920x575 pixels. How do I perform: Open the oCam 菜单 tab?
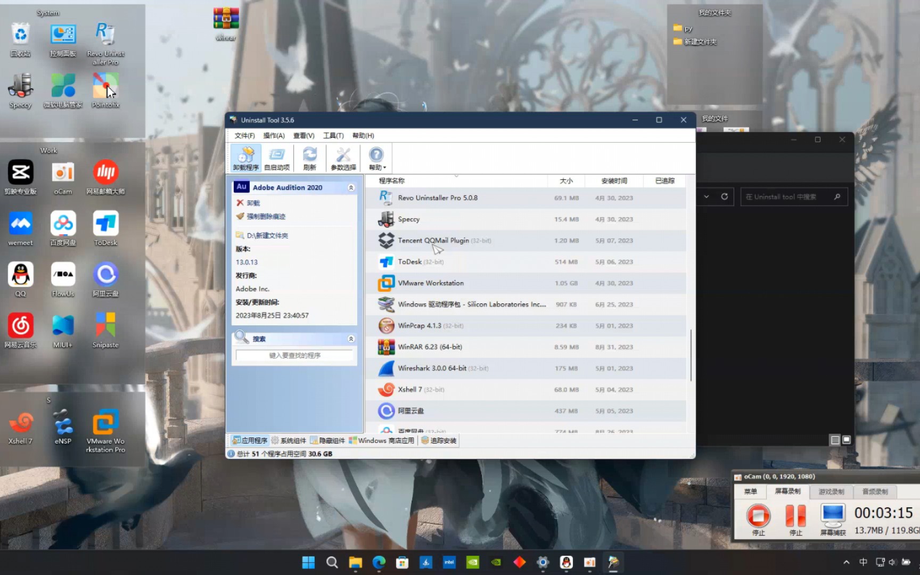click(750, 491)
